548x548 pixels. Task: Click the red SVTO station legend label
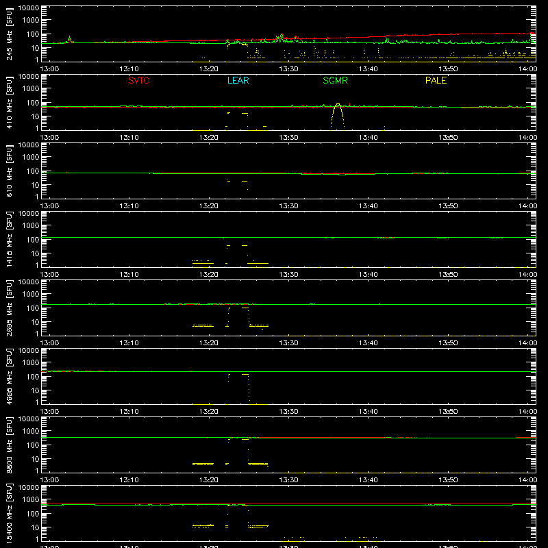click(x=139, y=80)
